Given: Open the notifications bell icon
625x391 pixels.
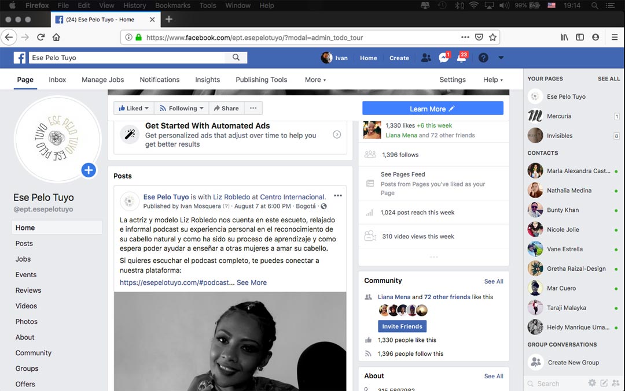Looking at the screenshot, I should (461, 58).
